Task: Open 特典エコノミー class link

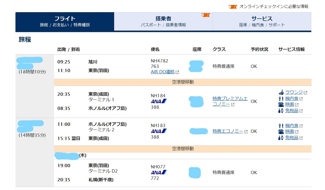Action: [228, 131]
